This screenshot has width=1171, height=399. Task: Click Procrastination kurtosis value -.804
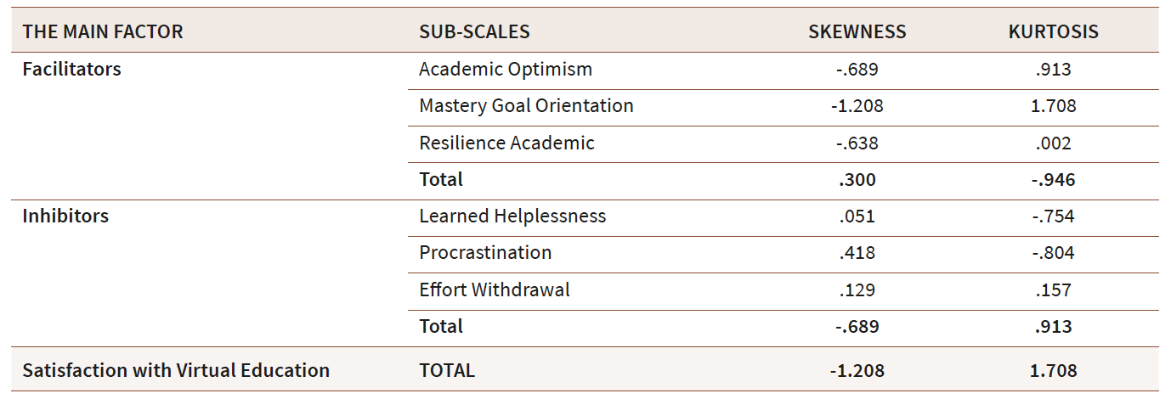coord(1053,252)
